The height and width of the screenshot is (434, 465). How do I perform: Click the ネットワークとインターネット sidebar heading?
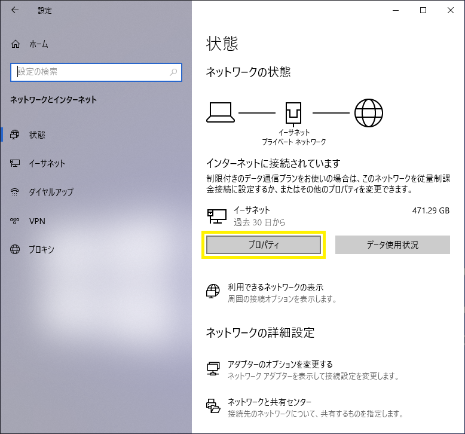pos(54,100)
